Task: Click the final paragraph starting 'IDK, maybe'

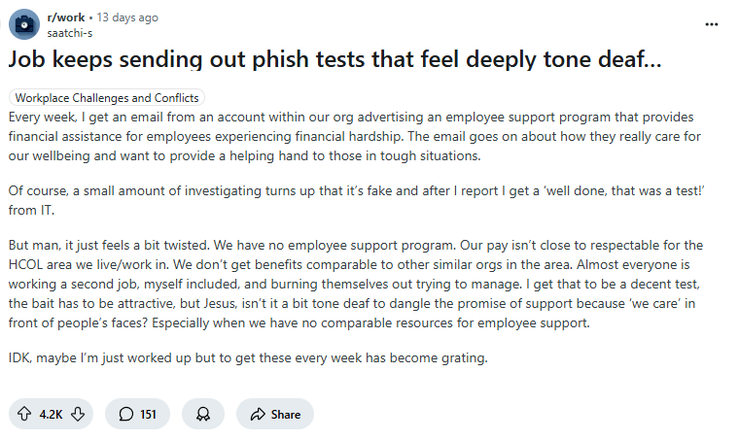Action: (247, 357)
